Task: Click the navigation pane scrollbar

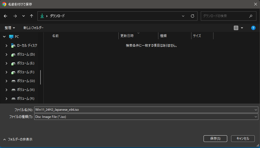Action: coord(40,77)
